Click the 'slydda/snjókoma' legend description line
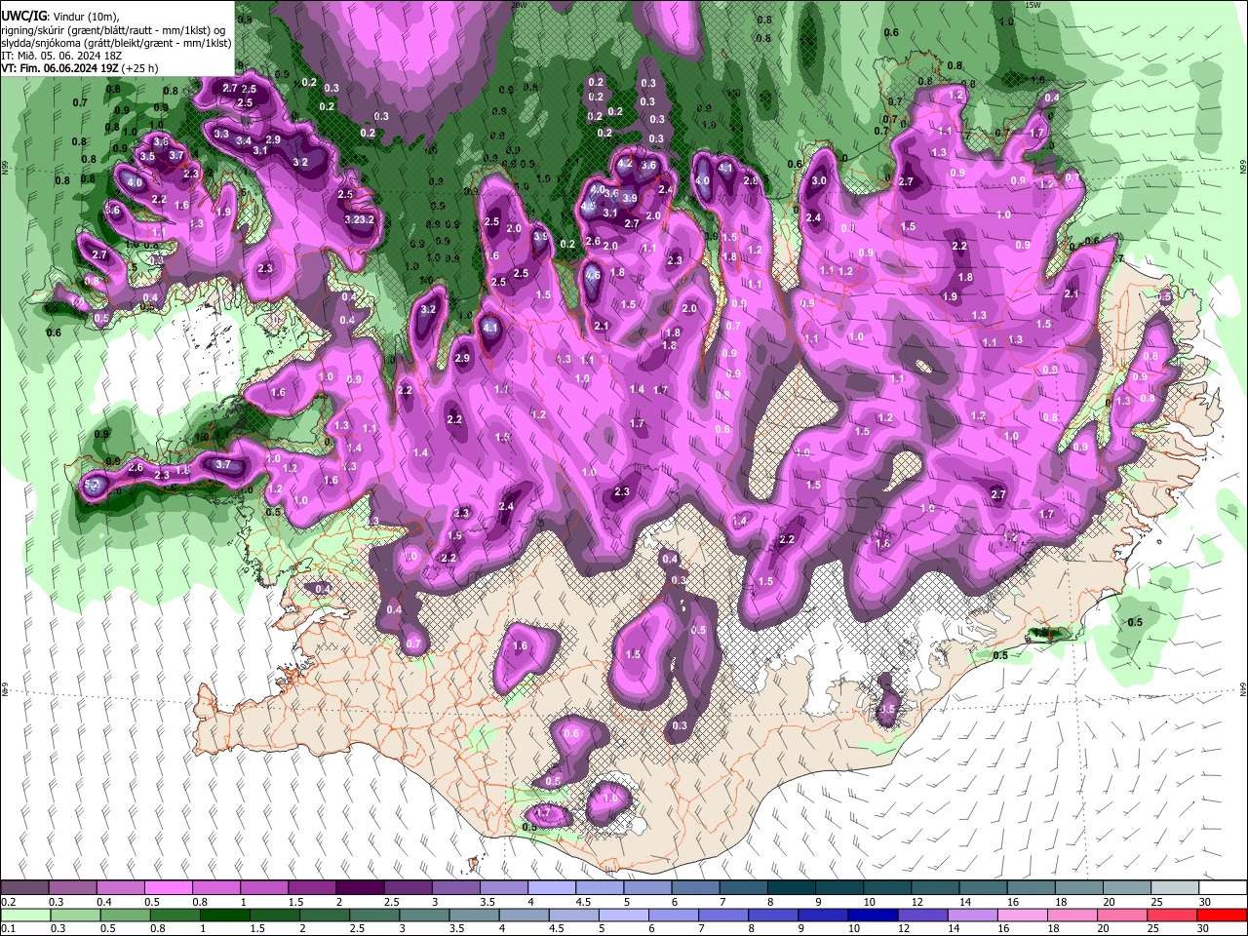This screenshot has width=1248, height=936. (x=116, y=43)
